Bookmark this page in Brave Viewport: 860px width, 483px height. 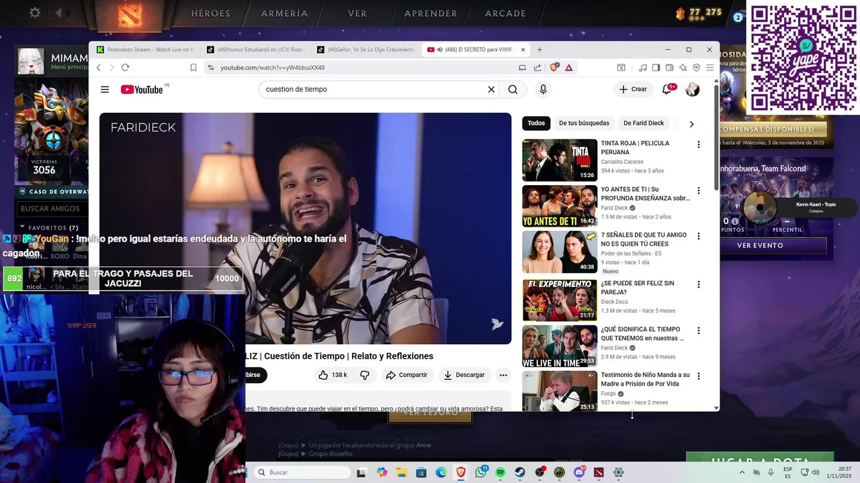[193, 67]
